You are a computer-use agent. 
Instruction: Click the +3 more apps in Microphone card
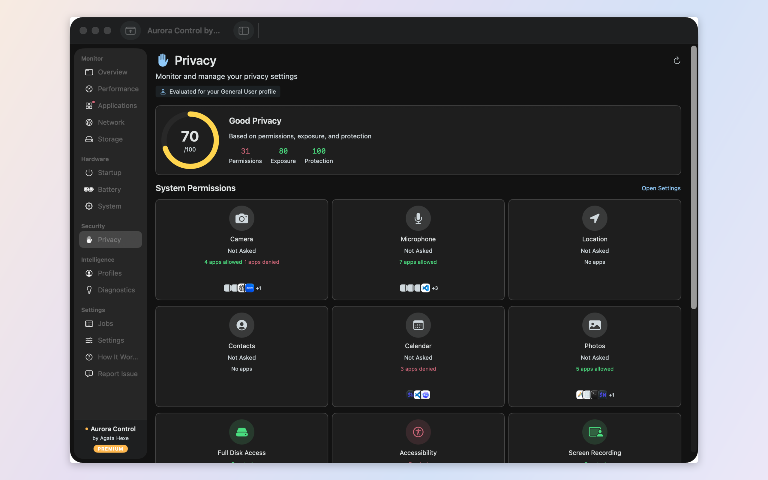tap(435, 288)
